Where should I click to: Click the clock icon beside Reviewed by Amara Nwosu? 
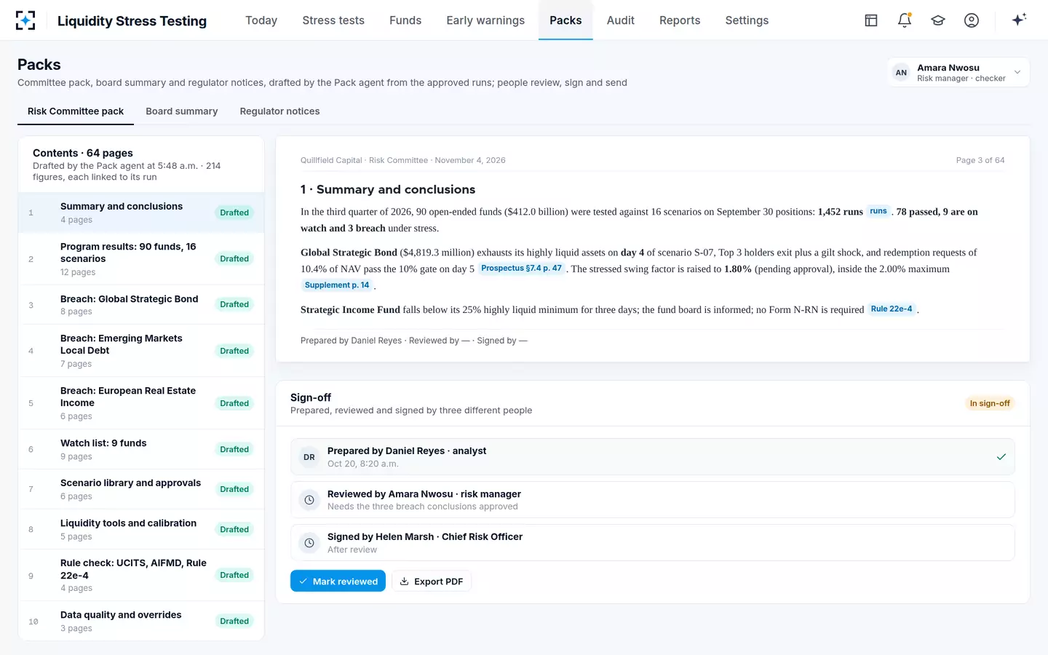click(x=309, y=500)
